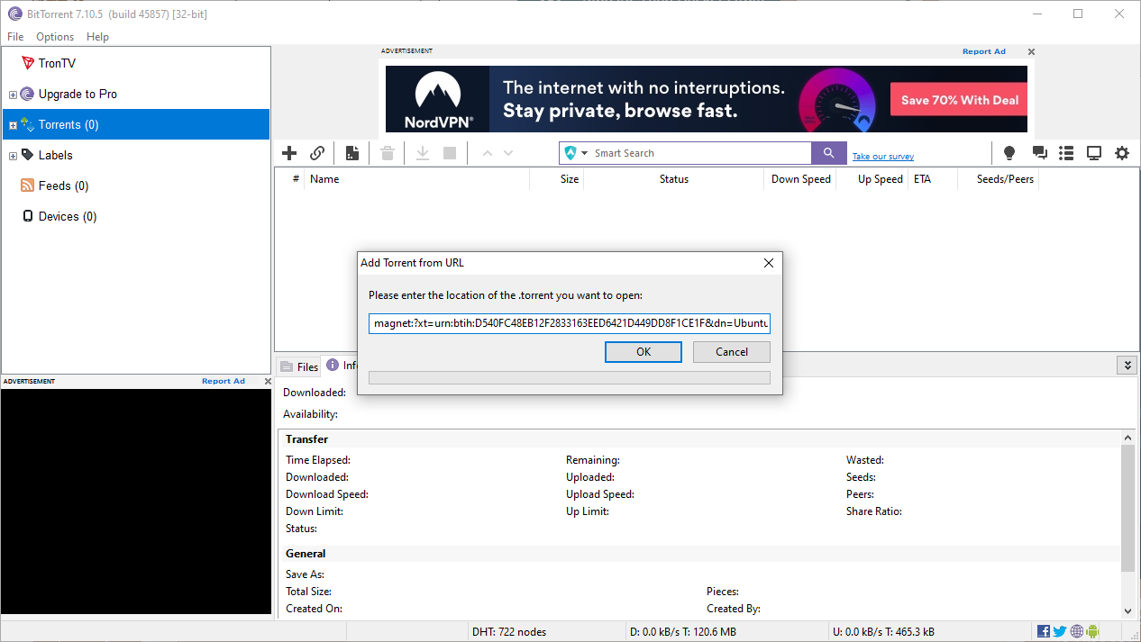Click the Add Torrent from URL link icon
Image resolution: width=1141 pixels, height=642 pixels.
[317, 153]
